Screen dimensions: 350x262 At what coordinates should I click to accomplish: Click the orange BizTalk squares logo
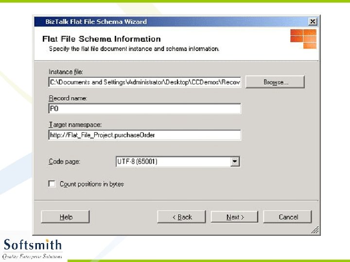(303, 39)
